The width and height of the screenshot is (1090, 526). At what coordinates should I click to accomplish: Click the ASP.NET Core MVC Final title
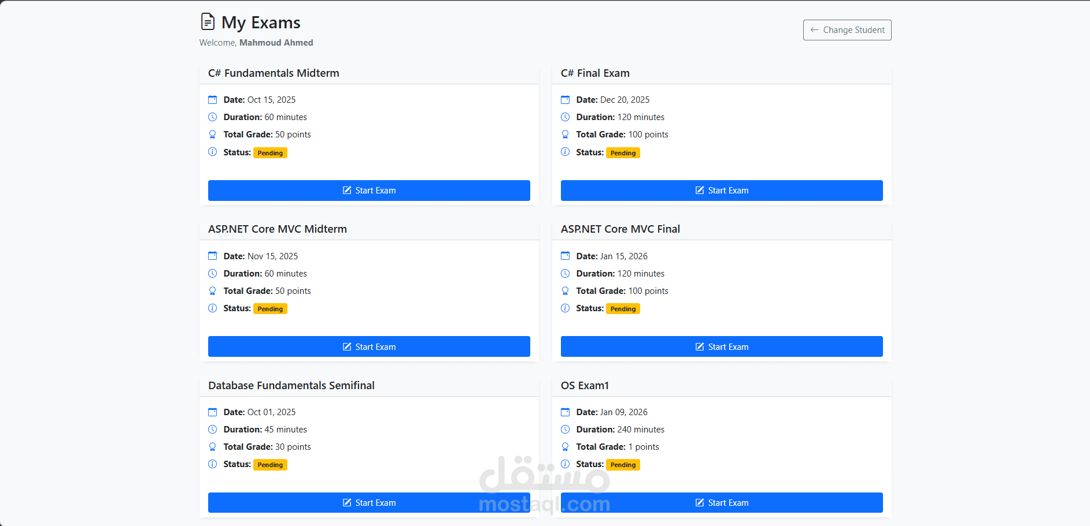(620, 229)
